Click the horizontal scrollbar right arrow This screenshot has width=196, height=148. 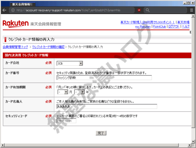pyautogui.click(x=190, y=145)
